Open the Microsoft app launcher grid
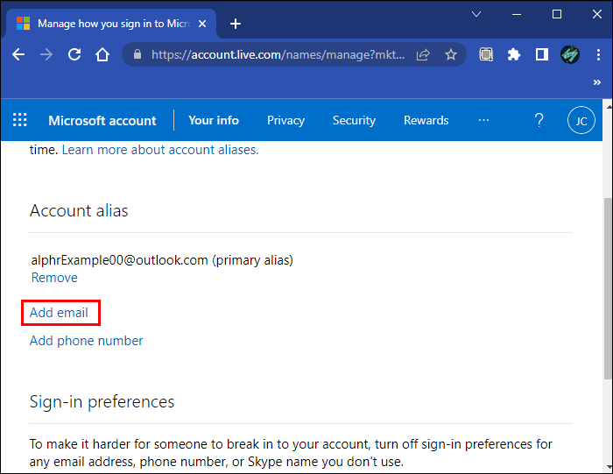Screen dimensions: 613x474 pos(20,121)
